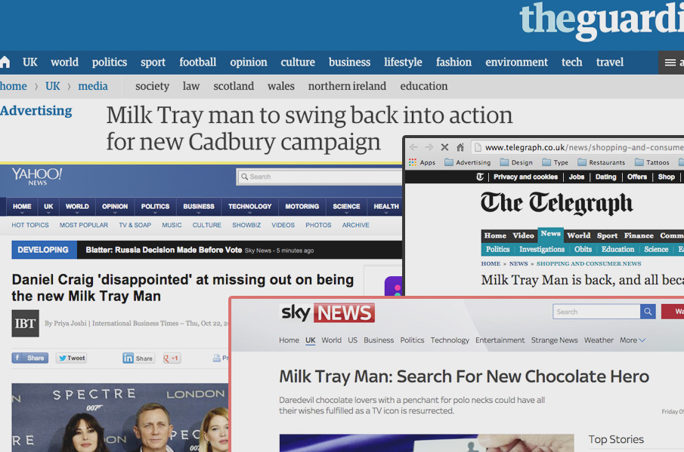Click the Telegraph small T logo icon
Image resolution: width=684 pixels, height=452 pixels.
[480, 177]
